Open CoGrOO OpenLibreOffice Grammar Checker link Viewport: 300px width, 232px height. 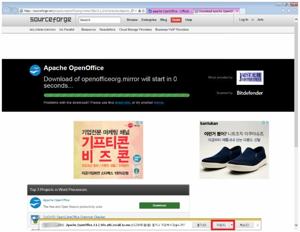[x=74, y=217]
